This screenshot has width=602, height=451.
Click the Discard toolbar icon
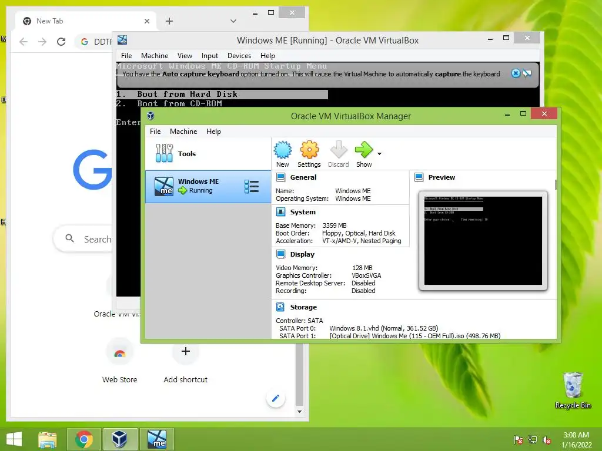[338, 150]
